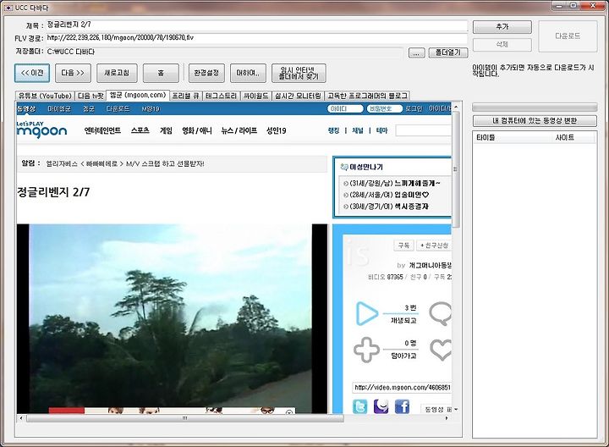Select the 엠군 (mgoon.com) tab
This screenshot has height=447, width=609.
tap(138, 95)
